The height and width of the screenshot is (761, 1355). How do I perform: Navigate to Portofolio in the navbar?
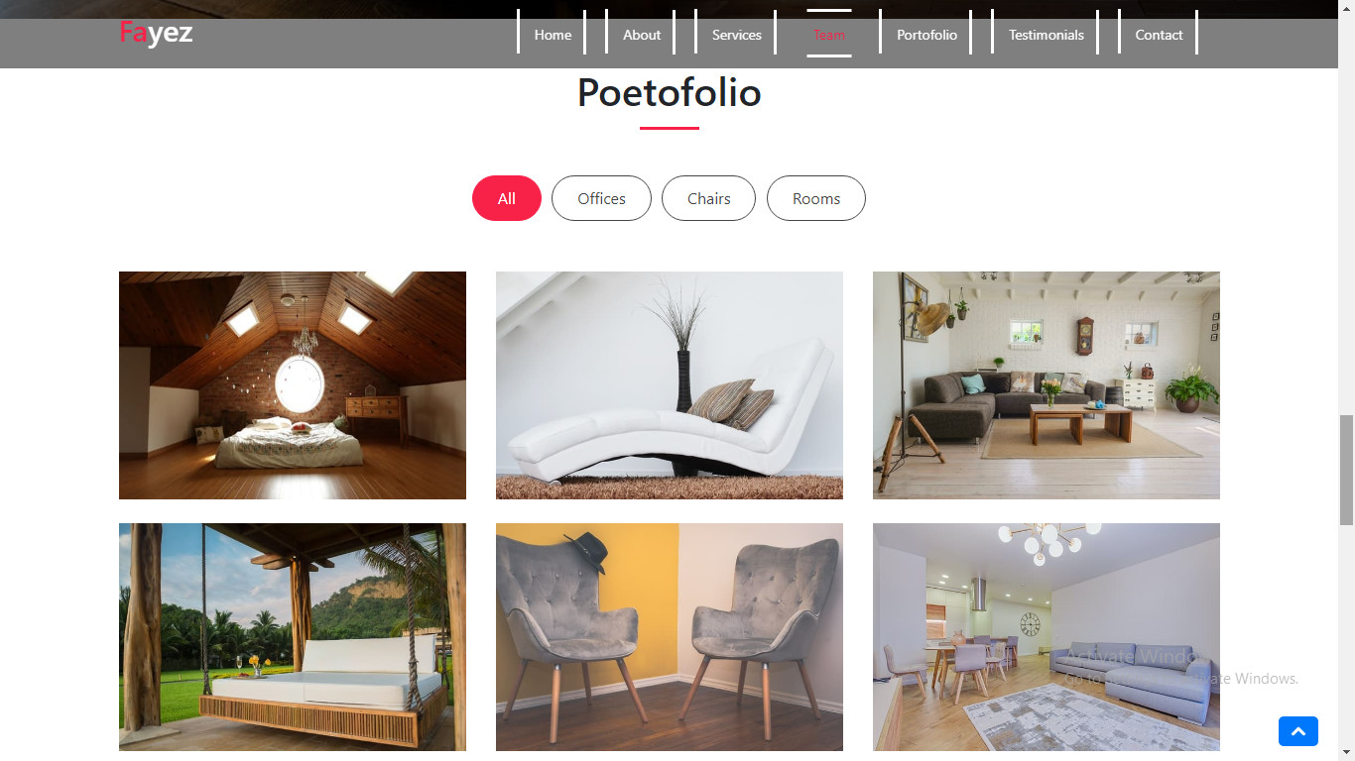click(926, 35)
